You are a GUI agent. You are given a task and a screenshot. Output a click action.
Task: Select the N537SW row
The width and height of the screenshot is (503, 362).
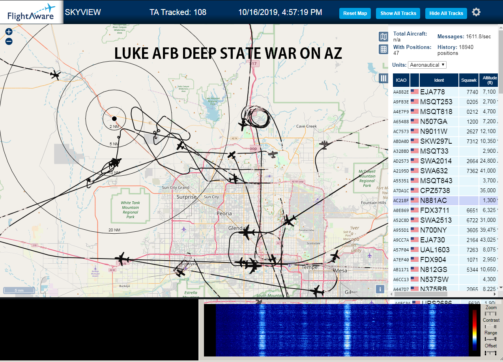click(446, 279)
